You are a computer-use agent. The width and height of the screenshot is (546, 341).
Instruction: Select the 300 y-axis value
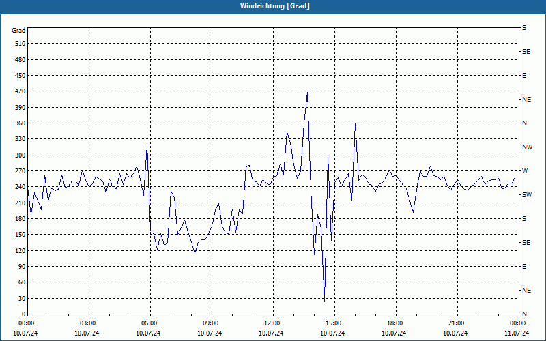point(20,155)
